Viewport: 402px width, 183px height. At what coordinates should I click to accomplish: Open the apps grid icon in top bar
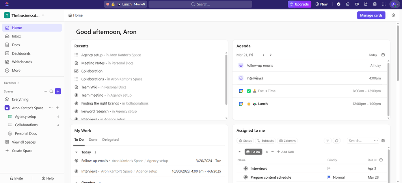(384, 4)
